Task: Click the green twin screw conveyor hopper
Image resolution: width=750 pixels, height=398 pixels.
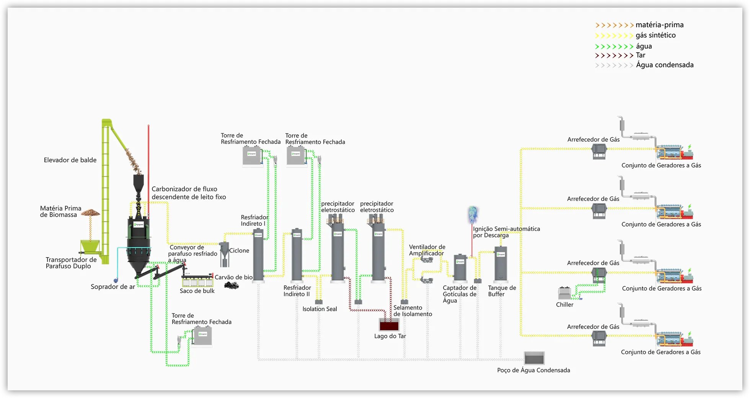Action: coord(90,247)
